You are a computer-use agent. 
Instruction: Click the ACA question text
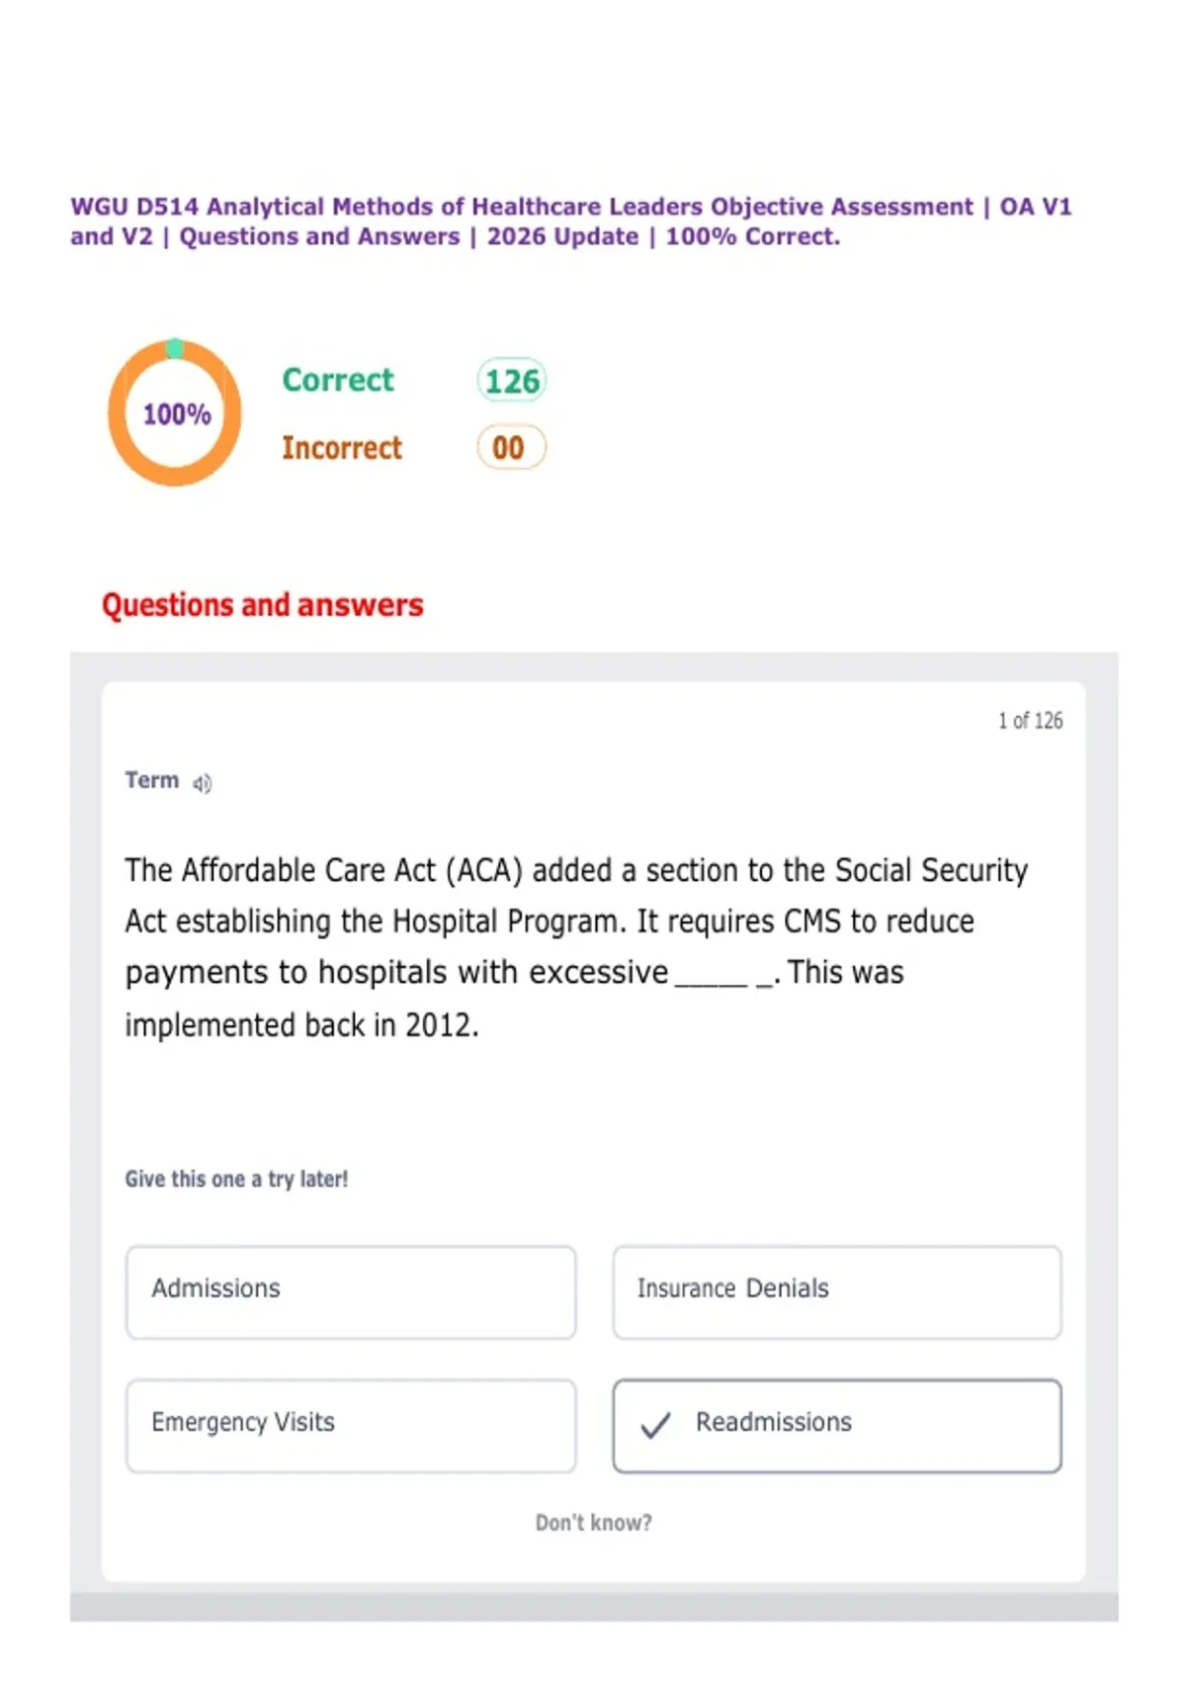click(576, 947)
